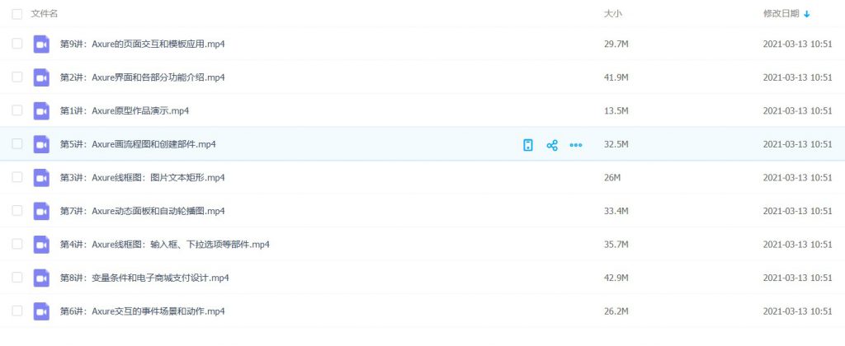845x346 pixels.
Task: Tick the checkbox for 第6讲 Axure交互的事件场景和动作.mp4
Action: tap(17, 311)
